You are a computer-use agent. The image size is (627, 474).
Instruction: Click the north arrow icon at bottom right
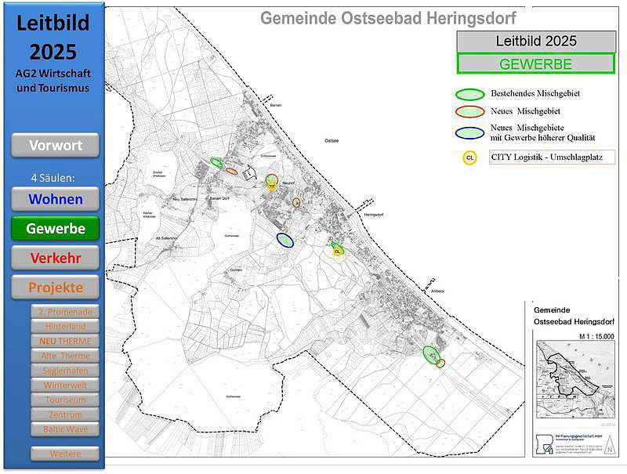[609, 450]
